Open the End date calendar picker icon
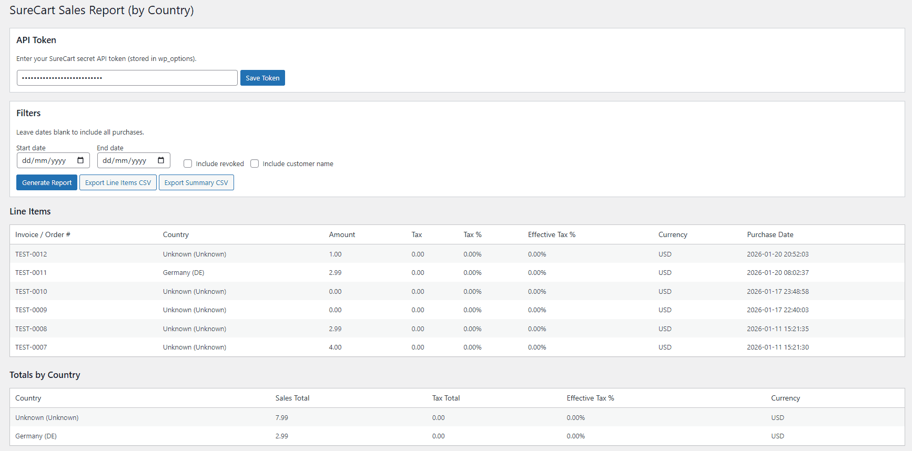Image resolution: width=912 pixels, height=451 pixels. [x=161, y=160]
